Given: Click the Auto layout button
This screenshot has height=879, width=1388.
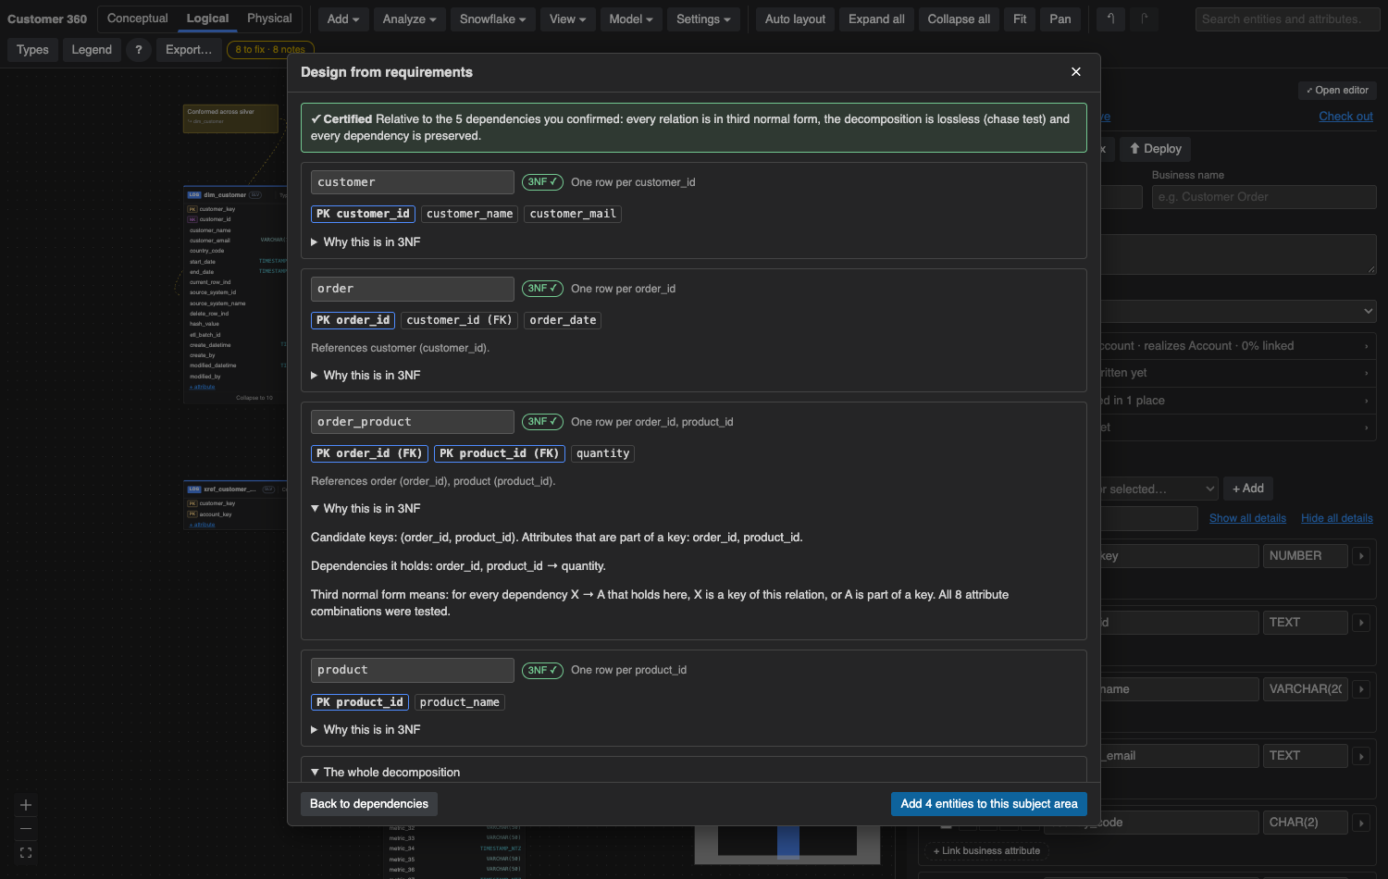Looking at the screenshot, I should click(x=796, y=19).
